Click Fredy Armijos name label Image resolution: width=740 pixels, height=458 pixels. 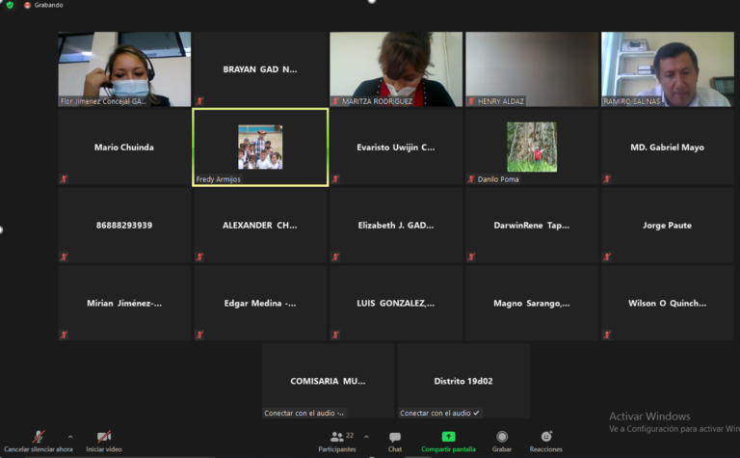point(218,179)
